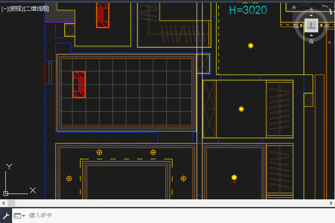Screen dimensions: 335x223
Task: Click the 键入命令 command input field
Action: 173,215
